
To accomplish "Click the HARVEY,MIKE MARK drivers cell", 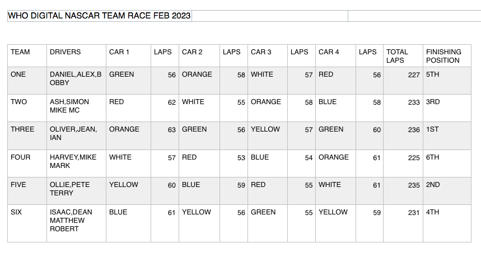I will pyautogui.click(x=76, y=162).
